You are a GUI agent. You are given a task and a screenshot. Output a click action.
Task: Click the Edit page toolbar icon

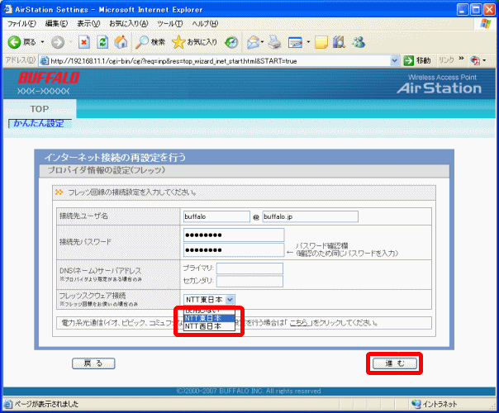(295, 42)
